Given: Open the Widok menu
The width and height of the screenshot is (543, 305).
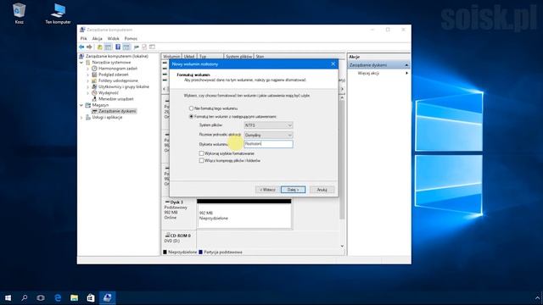Looking at the screenshot, I should 113,38.
